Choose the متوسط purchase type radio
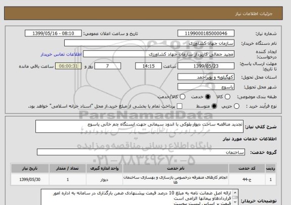Screen dimensions: 291x205 tap(214, 106)
